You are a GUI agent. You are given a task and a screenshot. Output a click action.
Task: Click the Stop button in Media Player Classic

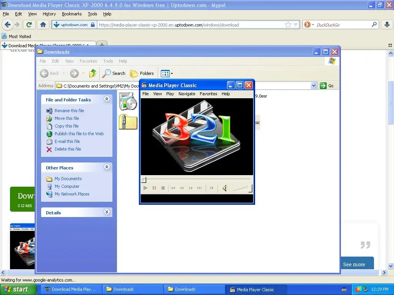[163, 188]
